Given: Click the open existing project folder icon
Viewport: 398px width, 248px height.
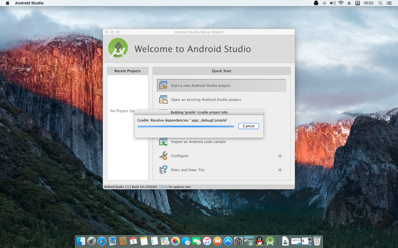Looking at the screenshot, I should [x=163, y=99].
